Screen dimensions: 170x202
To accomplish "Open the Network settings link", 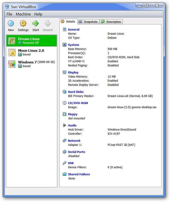I will pyautogui.click(x=74, y=141).
